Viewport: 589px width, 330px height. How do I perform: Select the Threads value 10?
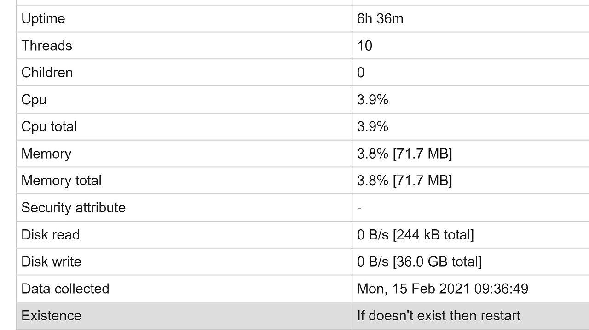(365, 46)
